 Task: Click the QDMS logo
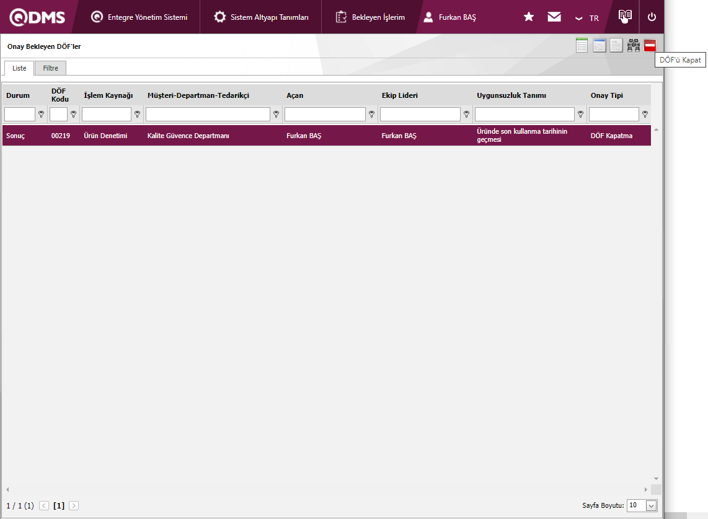[x=37, y=17]
